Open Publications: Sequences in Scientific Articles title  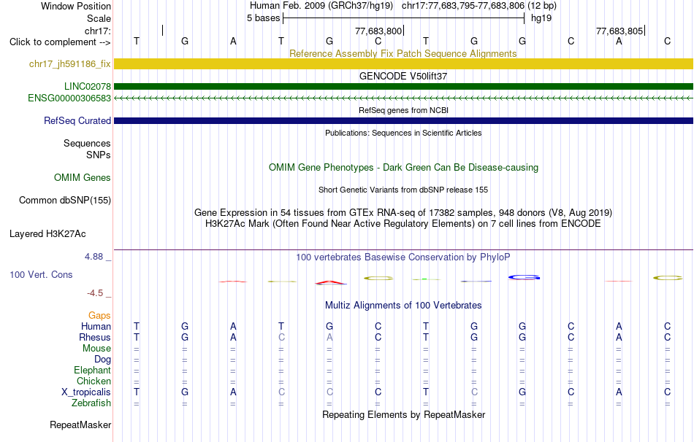[x=403, y=133]
